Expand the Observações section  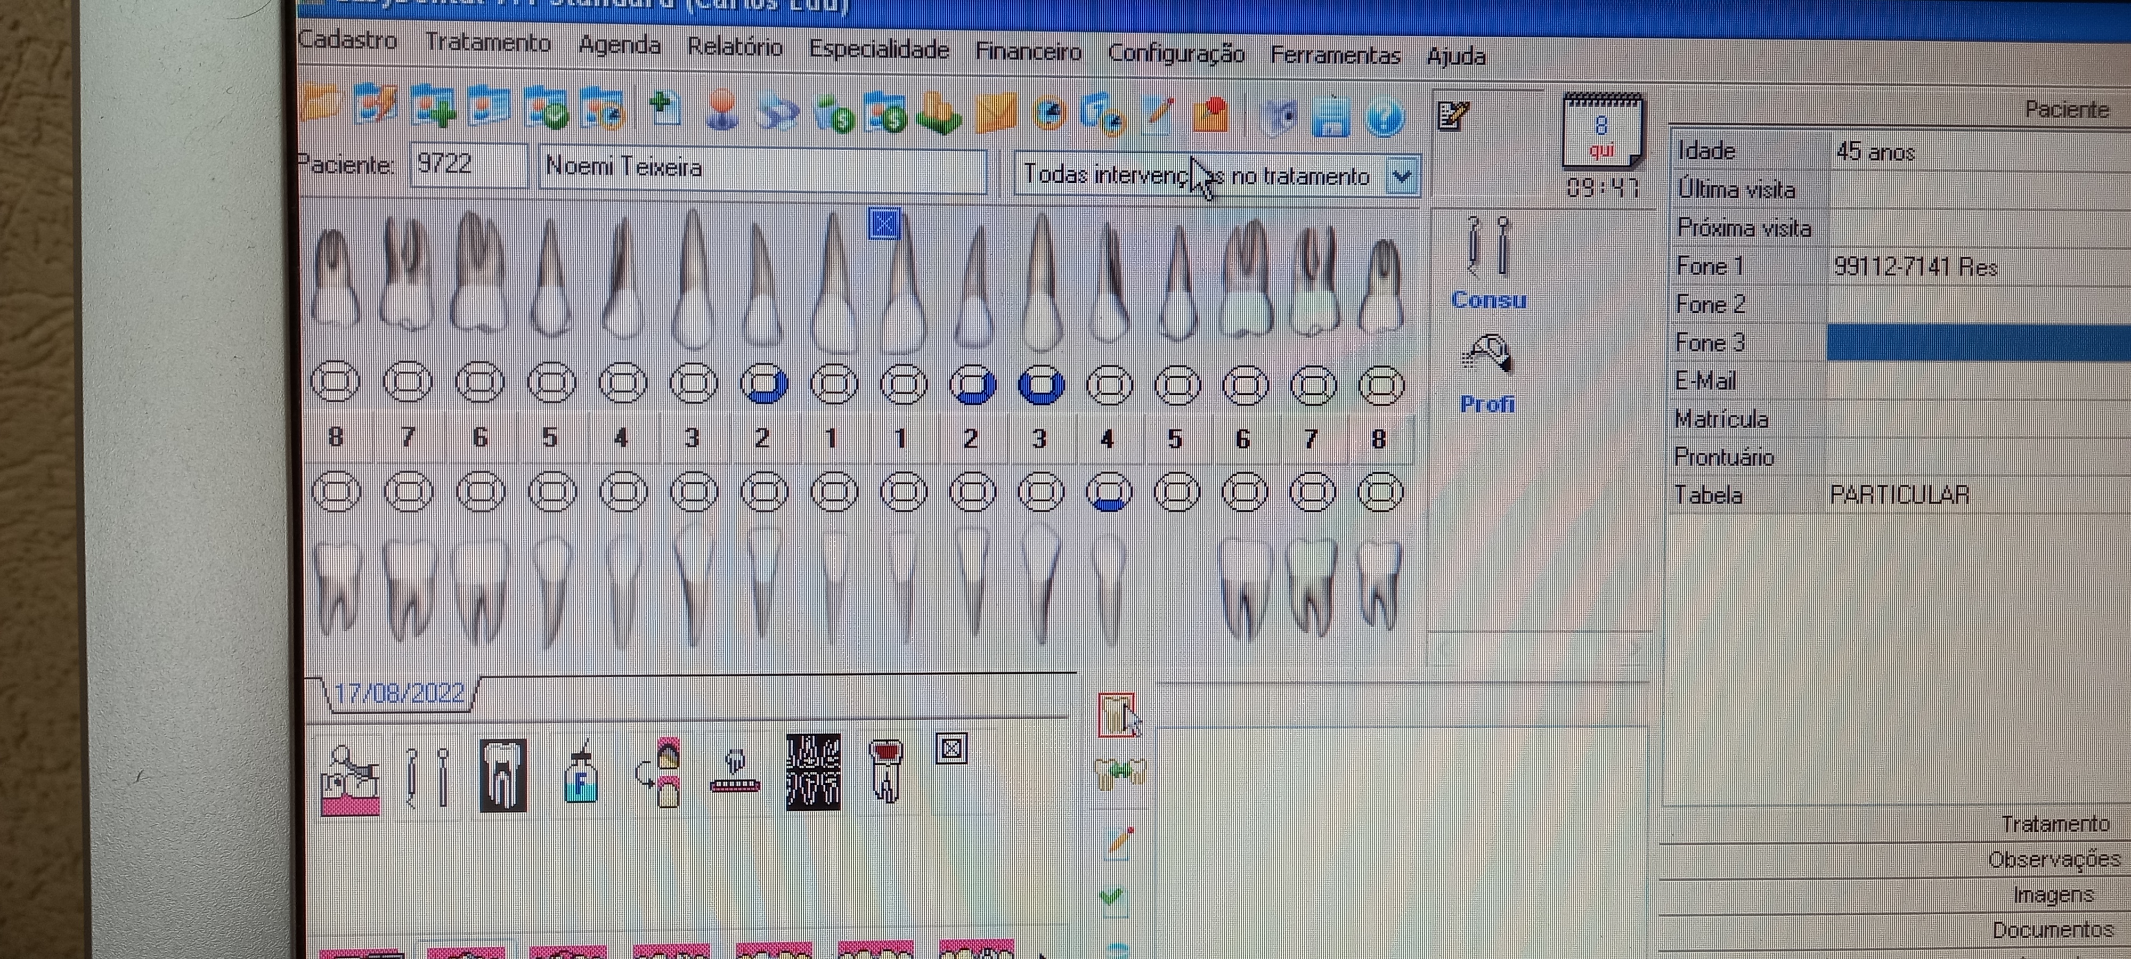[2054, 860]
